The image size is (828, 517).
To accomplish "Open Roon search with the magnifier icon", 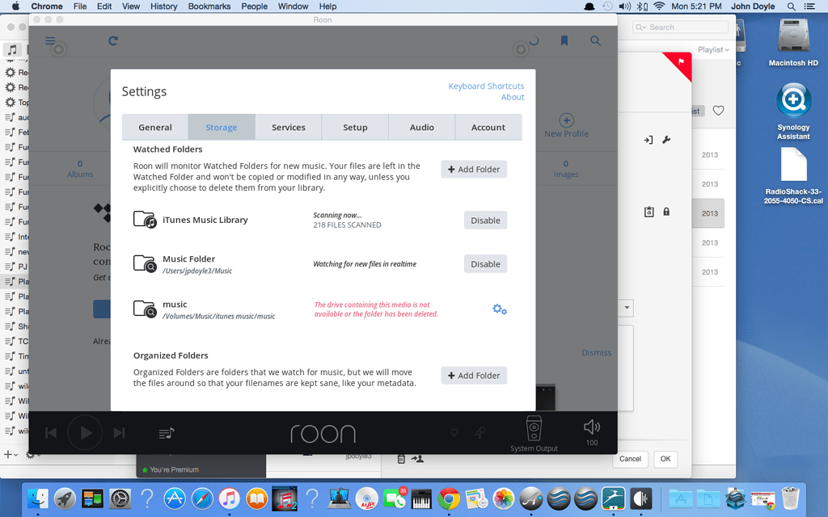I will click(x=595, y=40).
